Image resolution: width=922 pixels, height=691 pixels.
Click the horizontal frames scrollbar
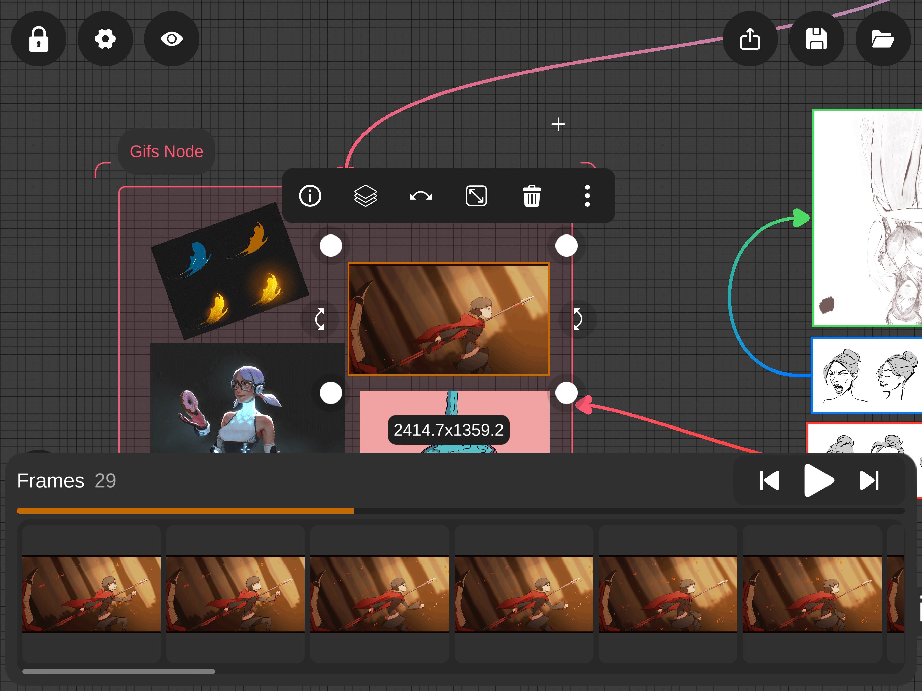[x=118, y=671]
